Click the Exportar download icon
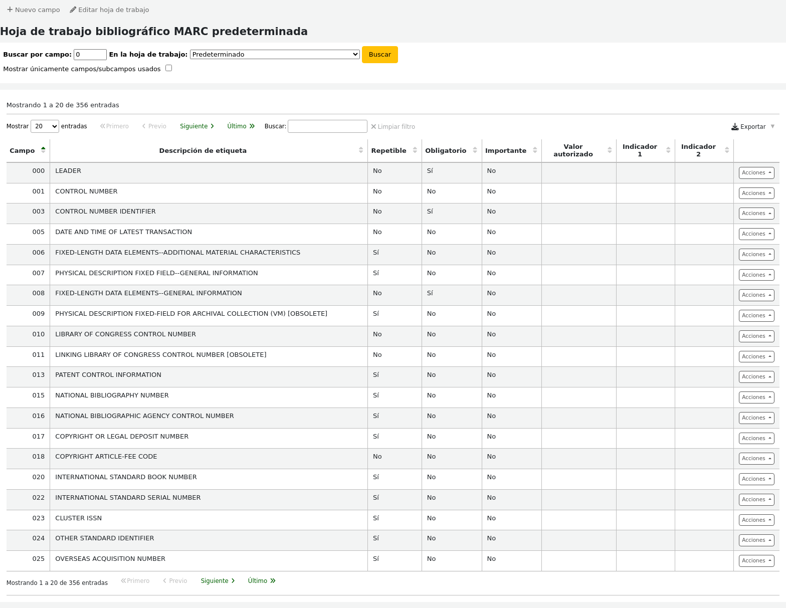The image size is (786, 608). click(x=735, y=127)
